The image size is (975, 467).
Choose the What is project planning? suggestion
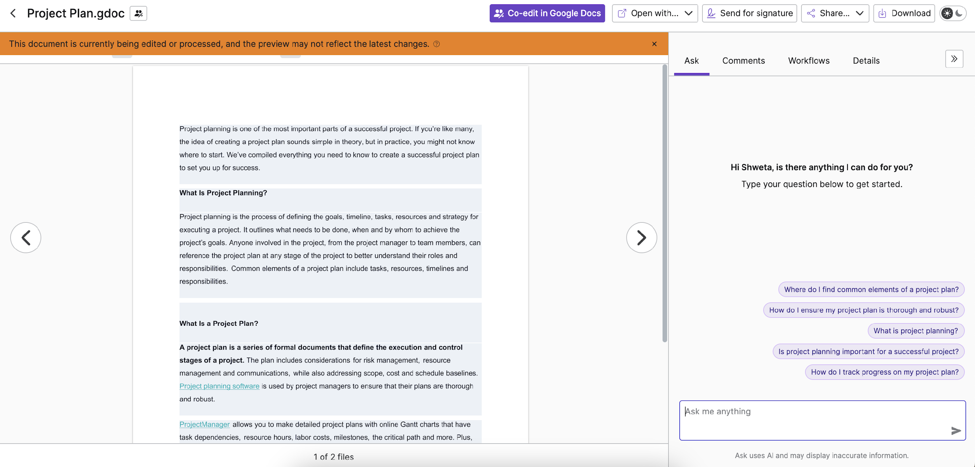(916, 331)
